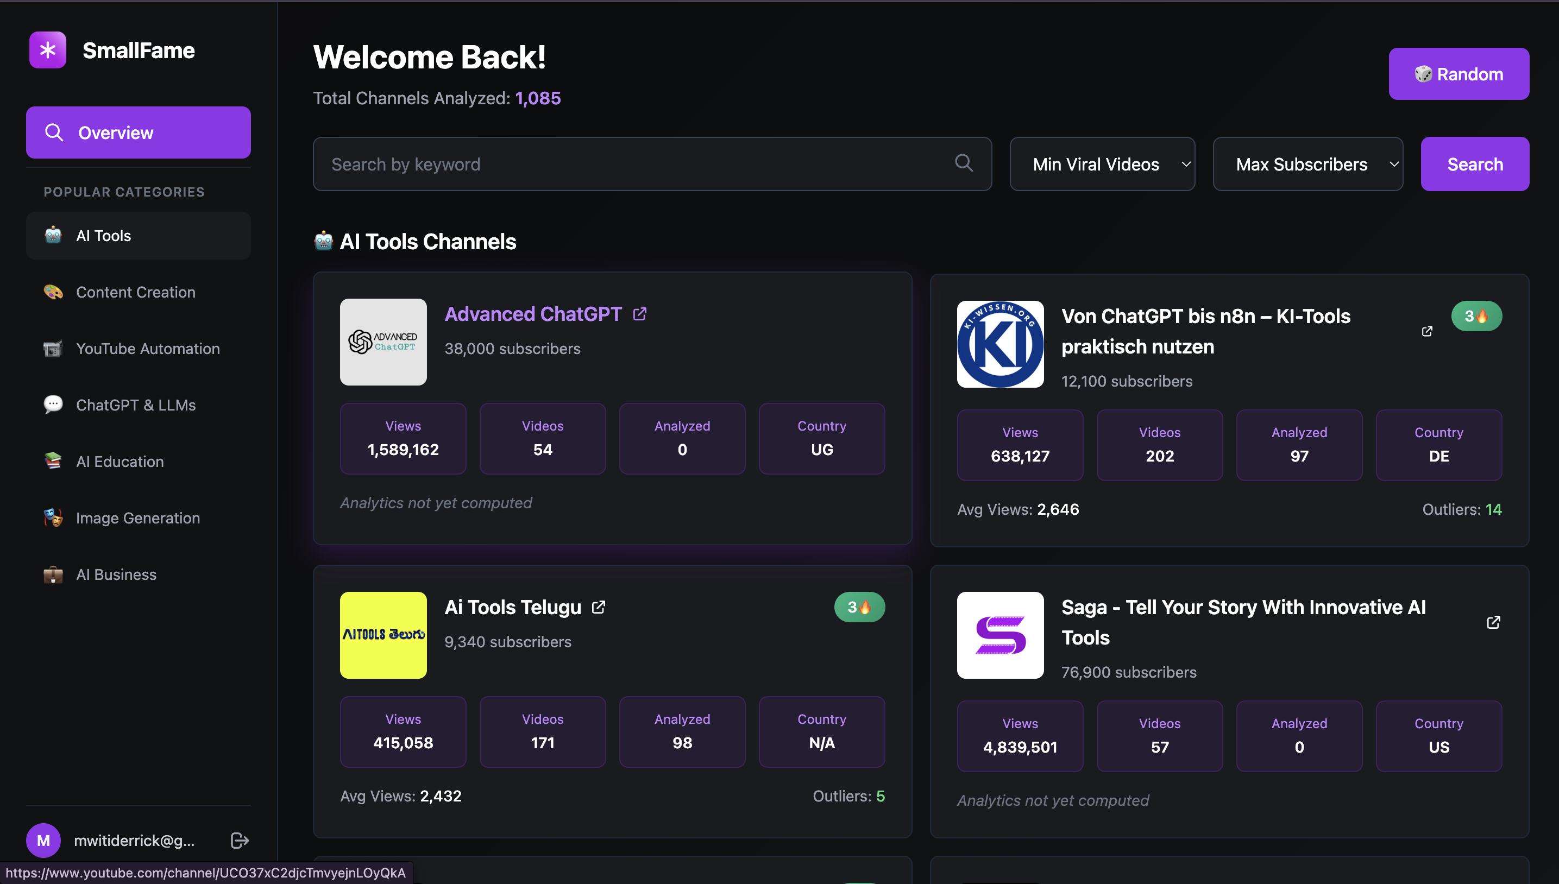Open Von ChatGPT bis n8n external link icon

1427,331
